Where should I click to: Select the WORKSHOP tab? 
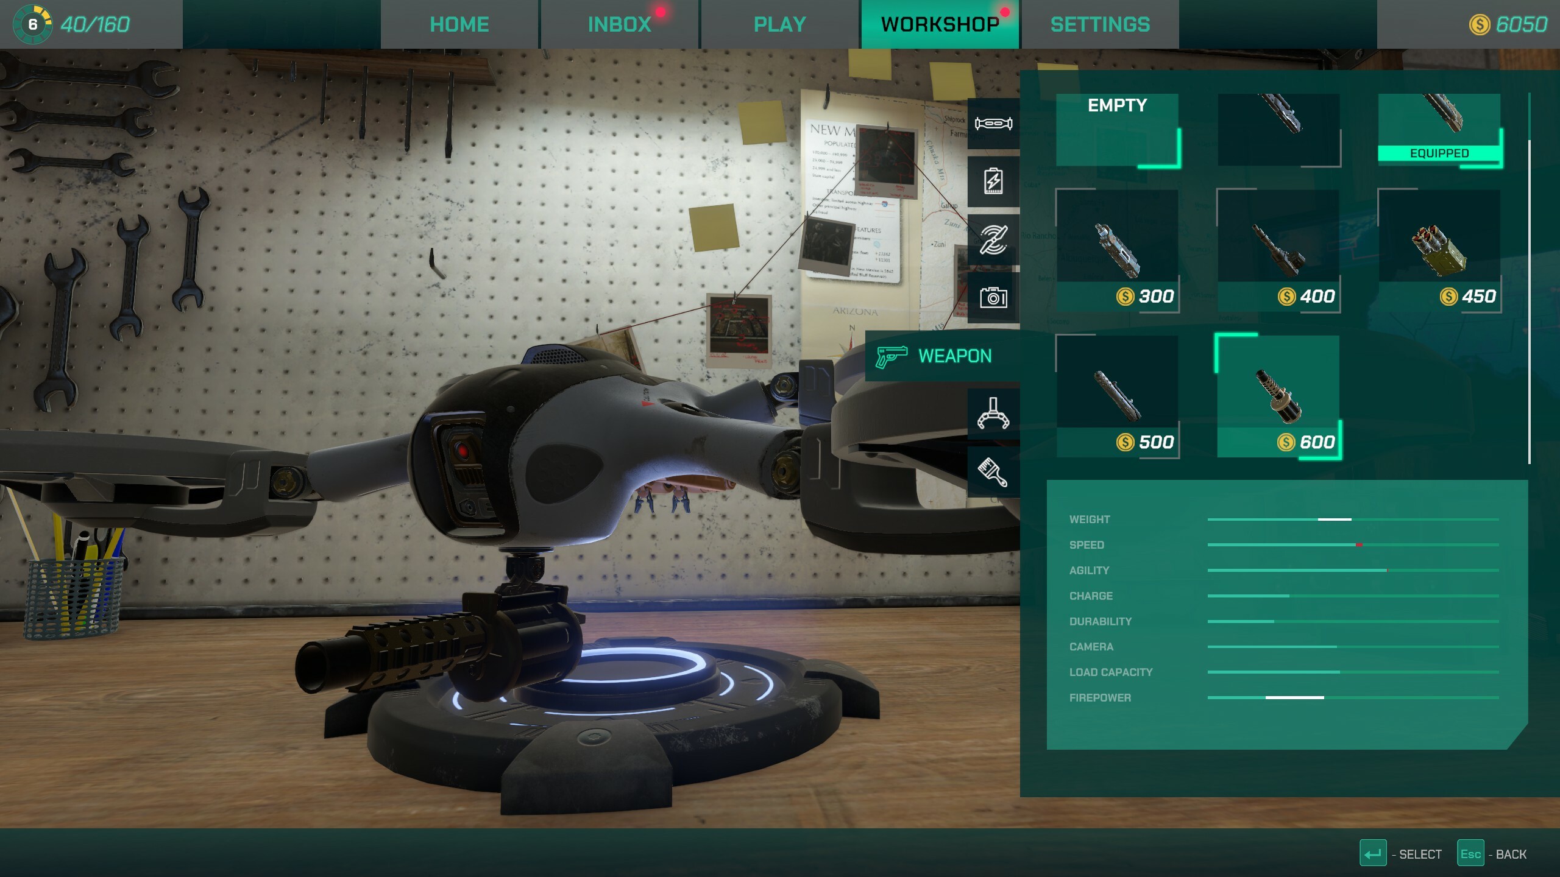[940, 24]
